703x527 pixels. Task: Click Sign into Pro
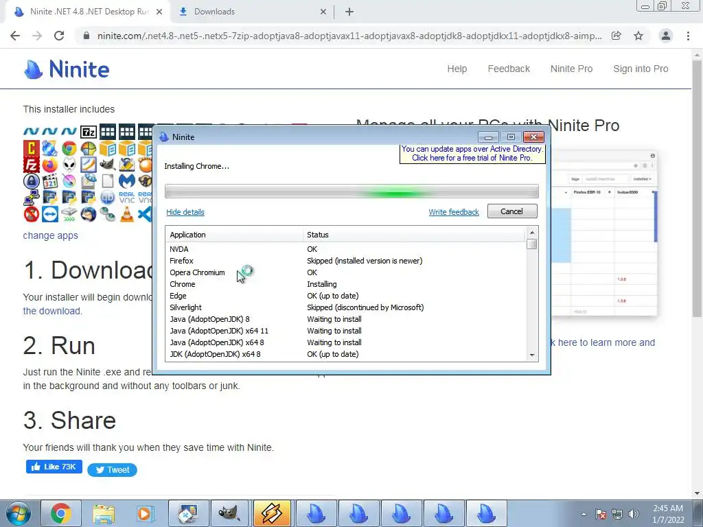[641, 69]
